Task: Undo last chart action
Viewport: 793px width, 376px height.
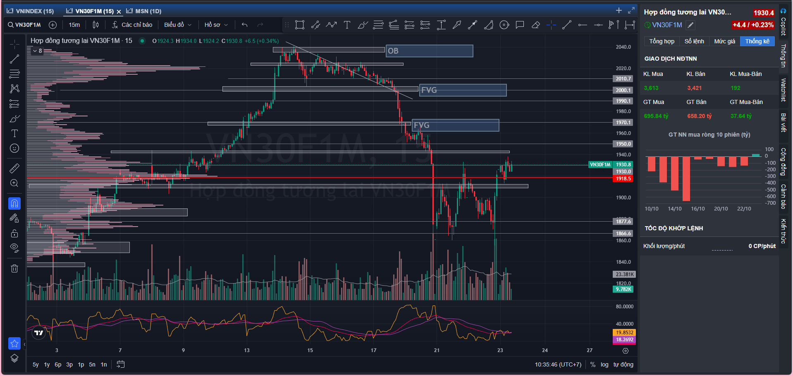Action: [x=244, y=25]
